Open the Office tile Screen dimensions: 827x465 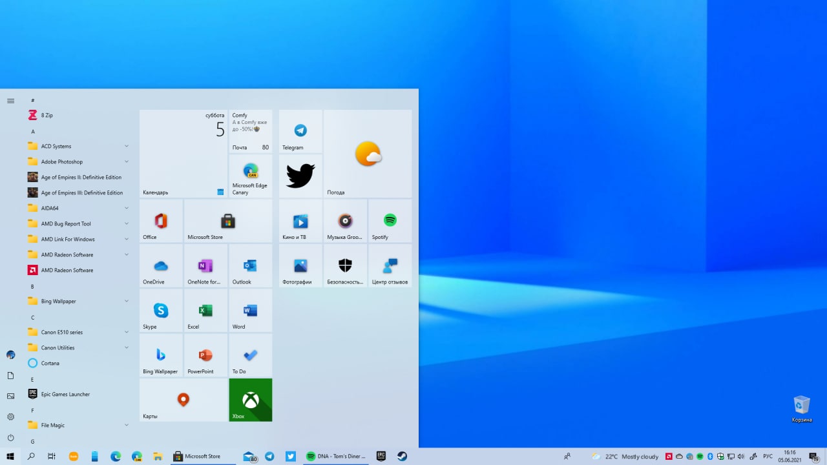coord(161,221)
